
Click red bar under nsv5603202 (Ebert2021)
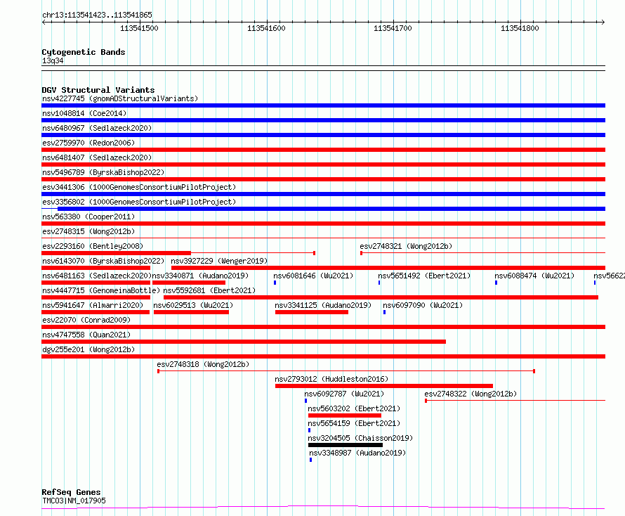point(345,415)
